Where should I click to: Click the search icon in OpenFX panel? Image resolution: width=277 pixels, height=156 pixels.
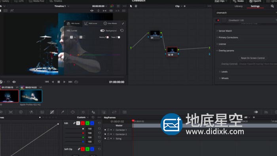point(272,6)
